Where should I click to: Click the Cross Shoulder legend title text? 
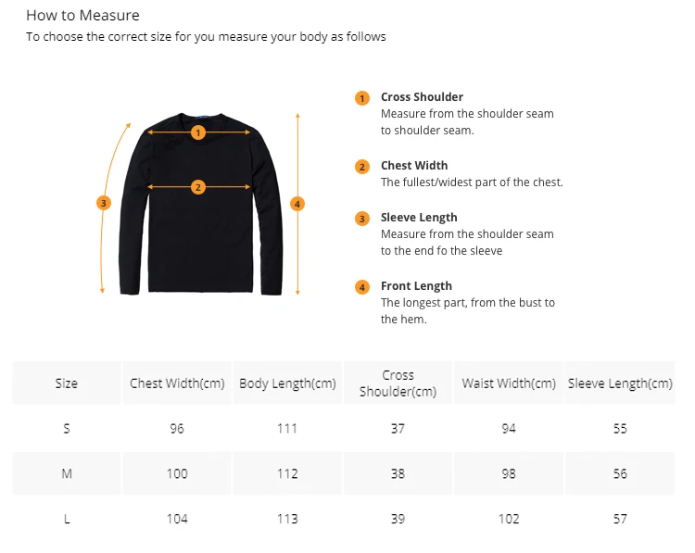[422, 96]
